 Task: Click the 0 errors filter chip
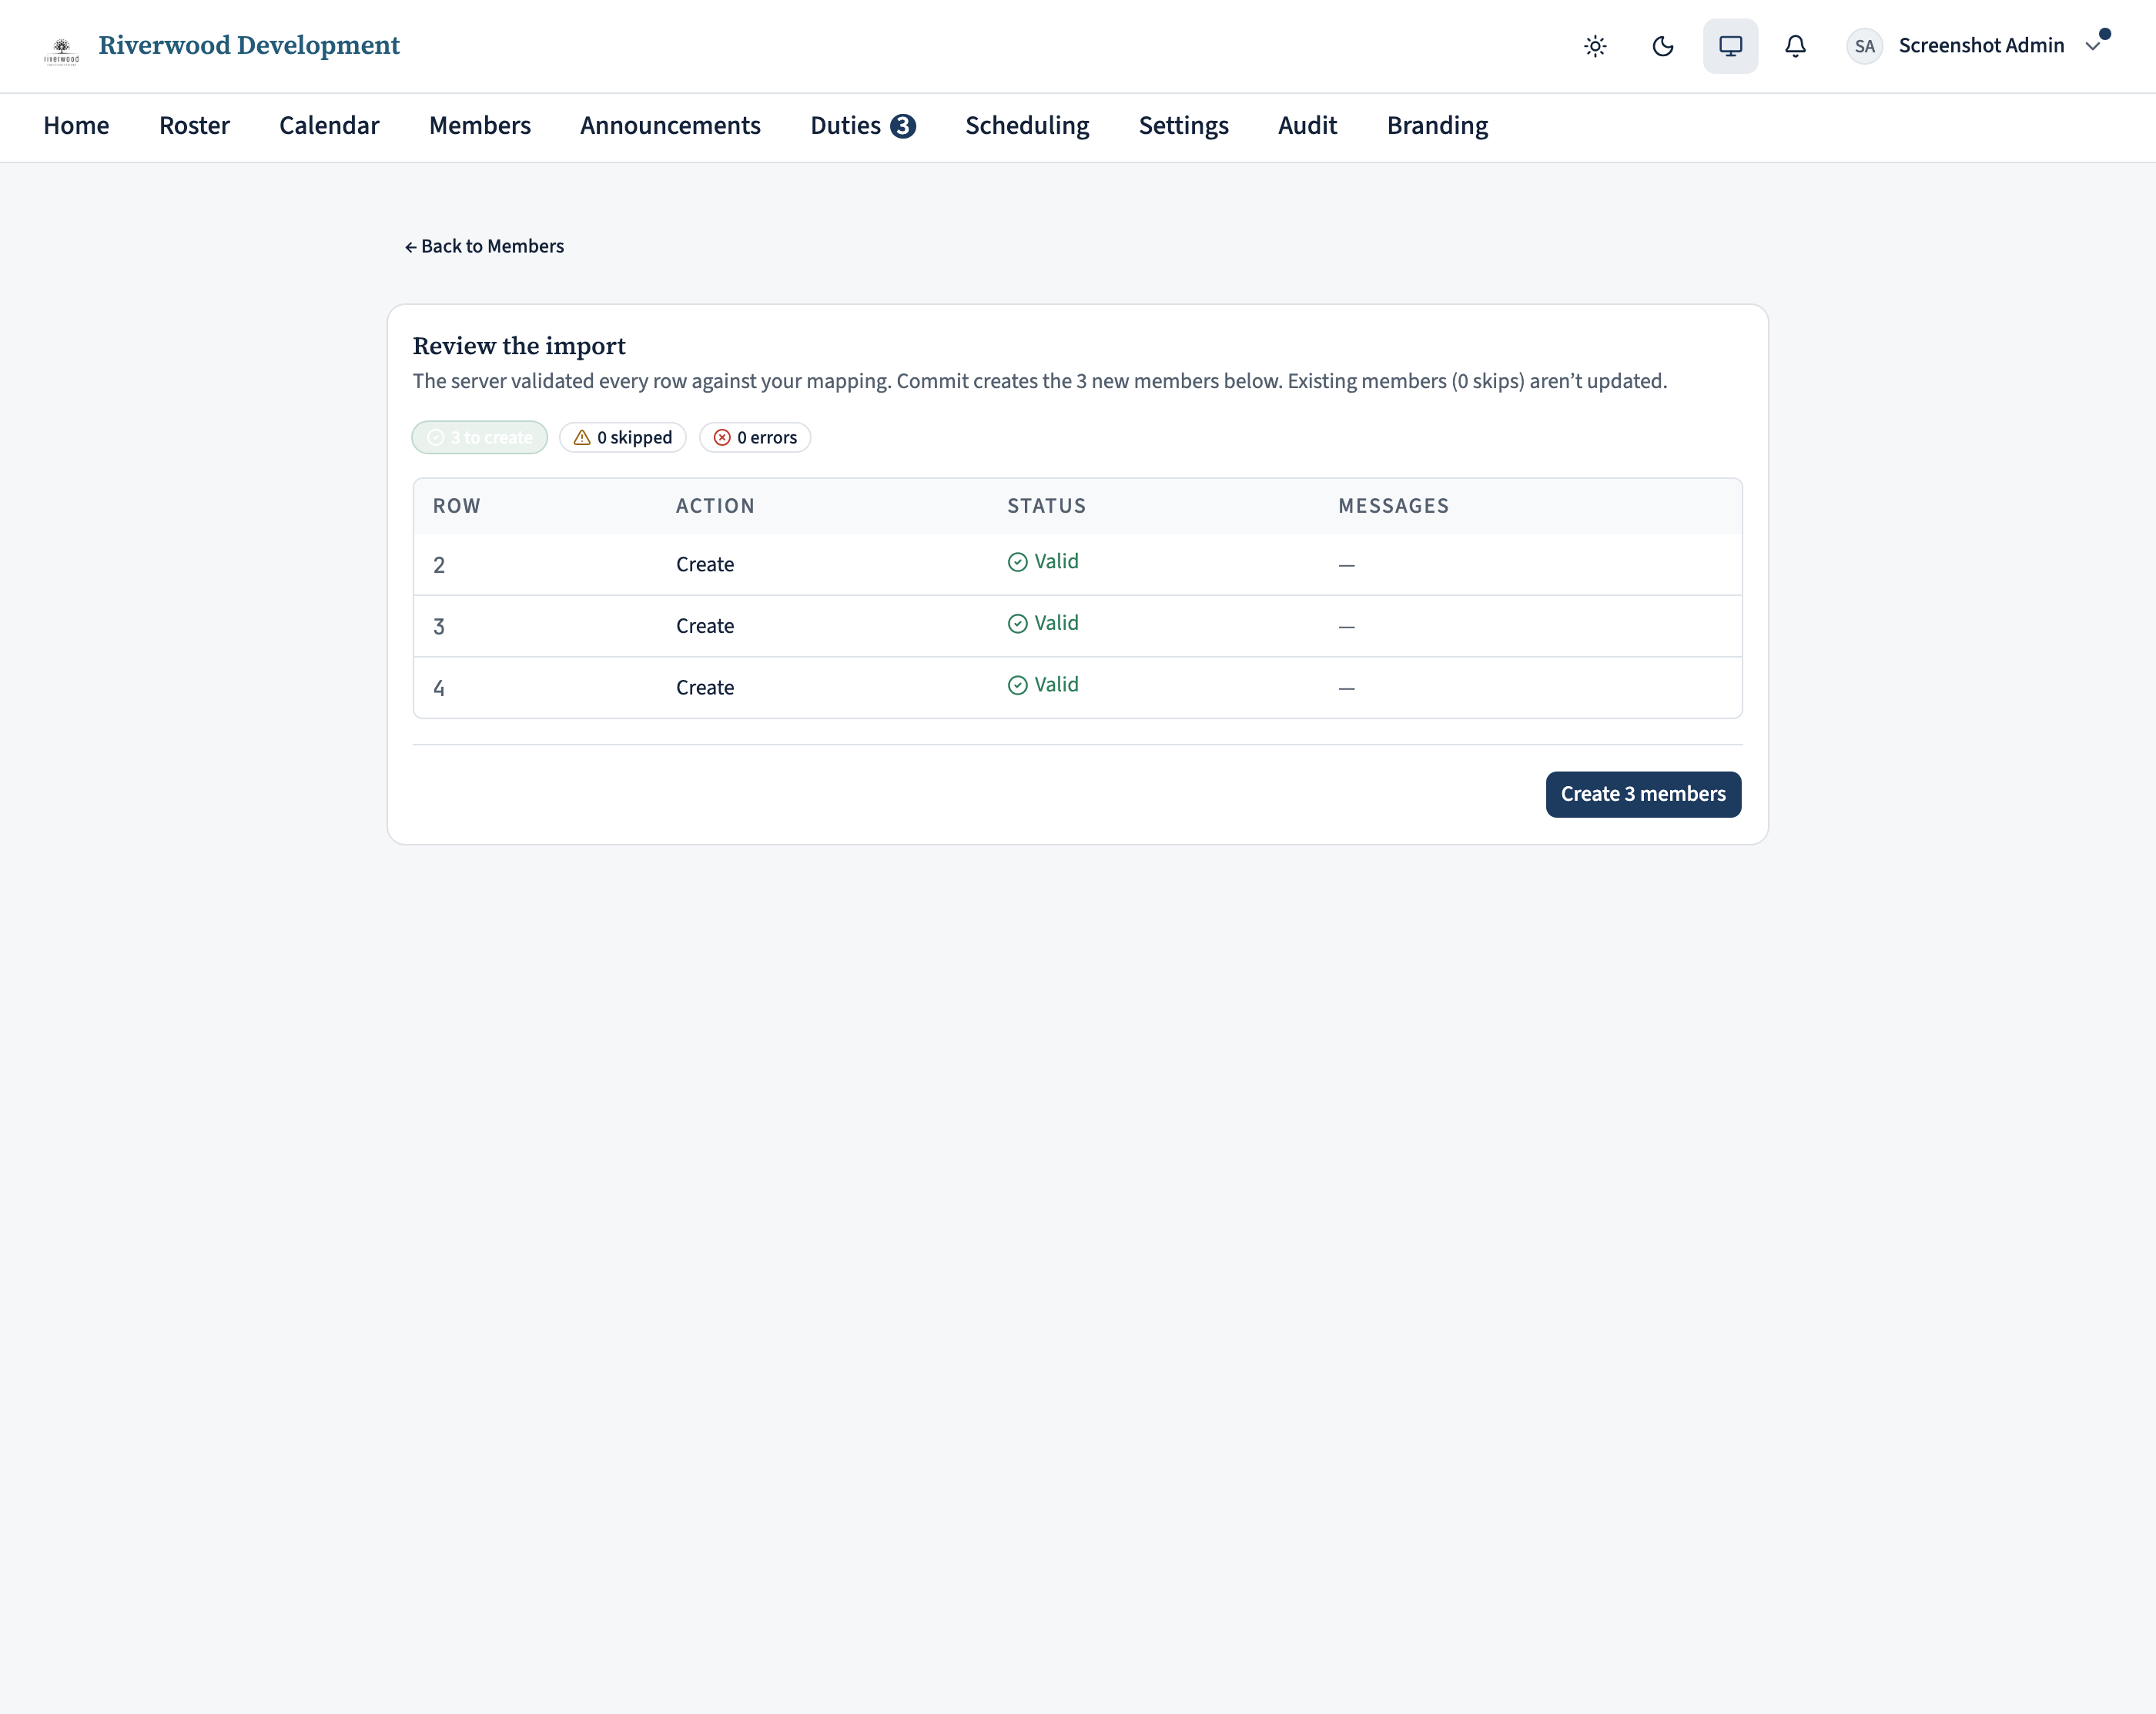[755, 437]
